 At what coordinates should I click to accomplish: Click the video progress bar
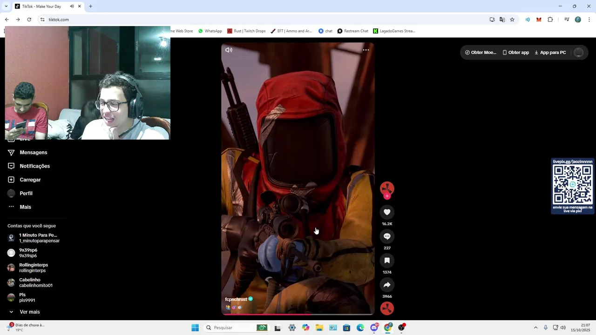pyautogui.click(x=298, y=314)
